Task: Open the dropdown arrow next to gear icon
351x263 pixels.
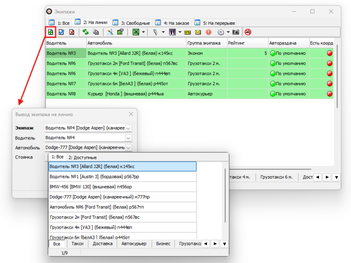Action: [x=228, y=32]
